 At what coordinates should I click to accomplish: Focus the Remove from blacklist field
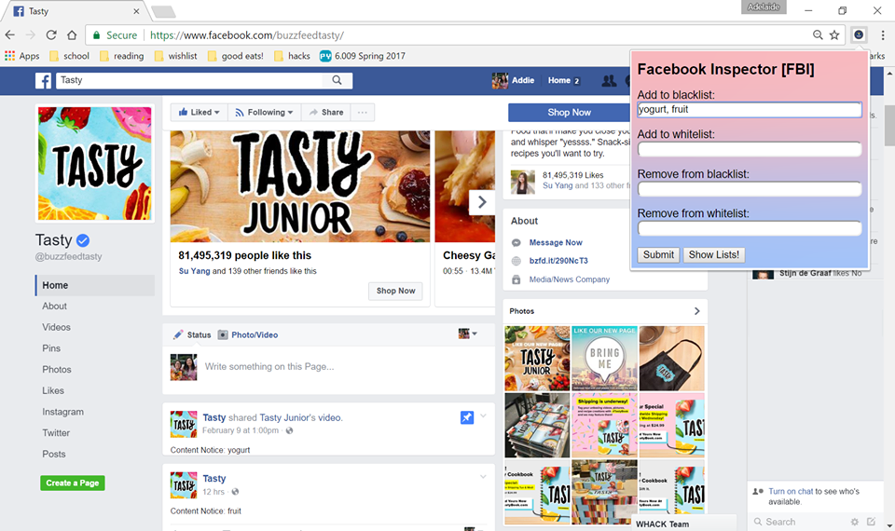(x=750, y=189)
